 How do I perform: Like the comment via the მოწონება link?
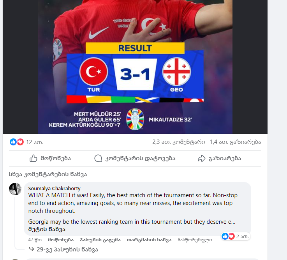click(61, 240)
